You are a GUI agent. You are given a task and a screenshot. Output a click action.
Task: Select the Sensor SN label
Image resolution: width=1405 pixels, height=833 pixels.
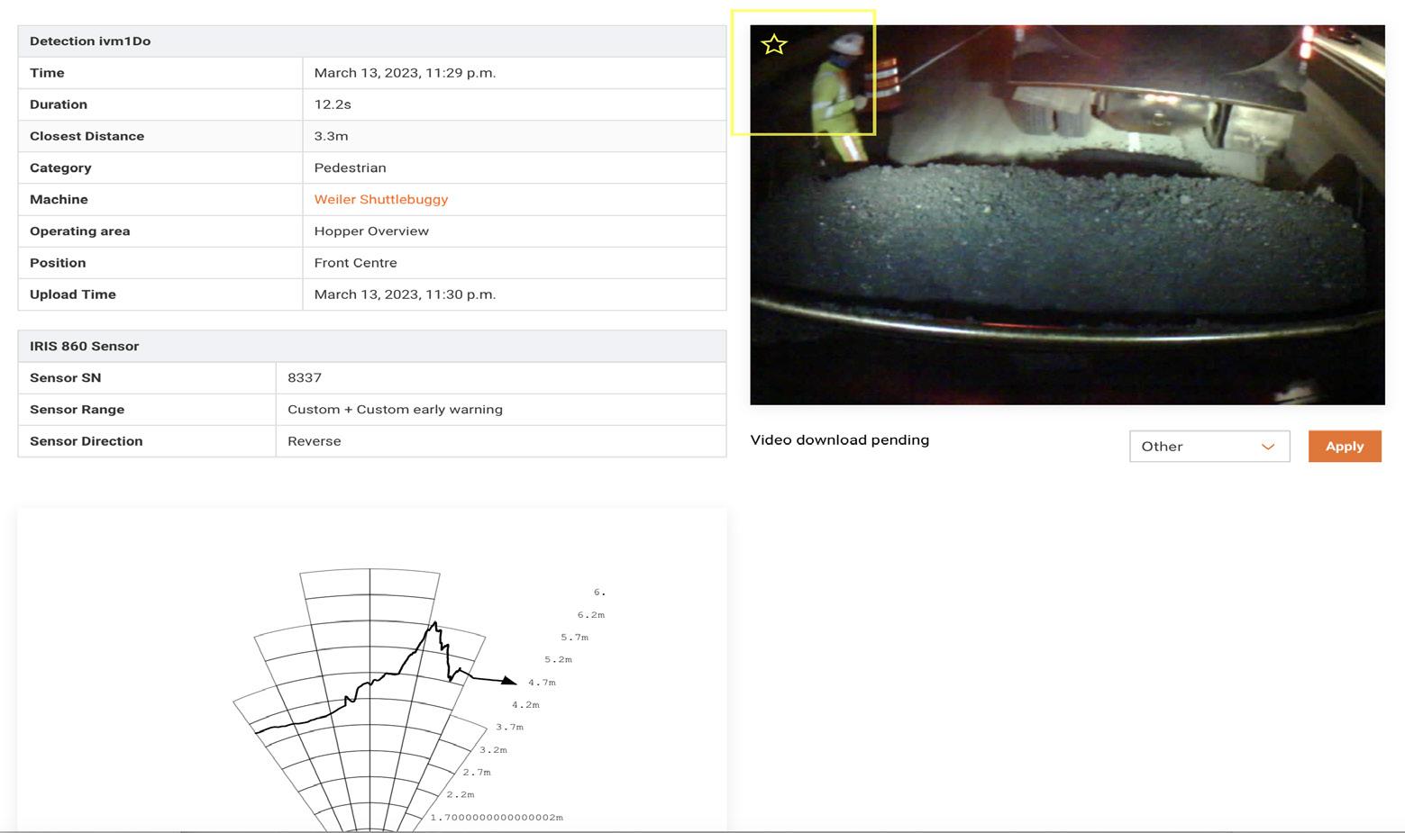[66, 377]
